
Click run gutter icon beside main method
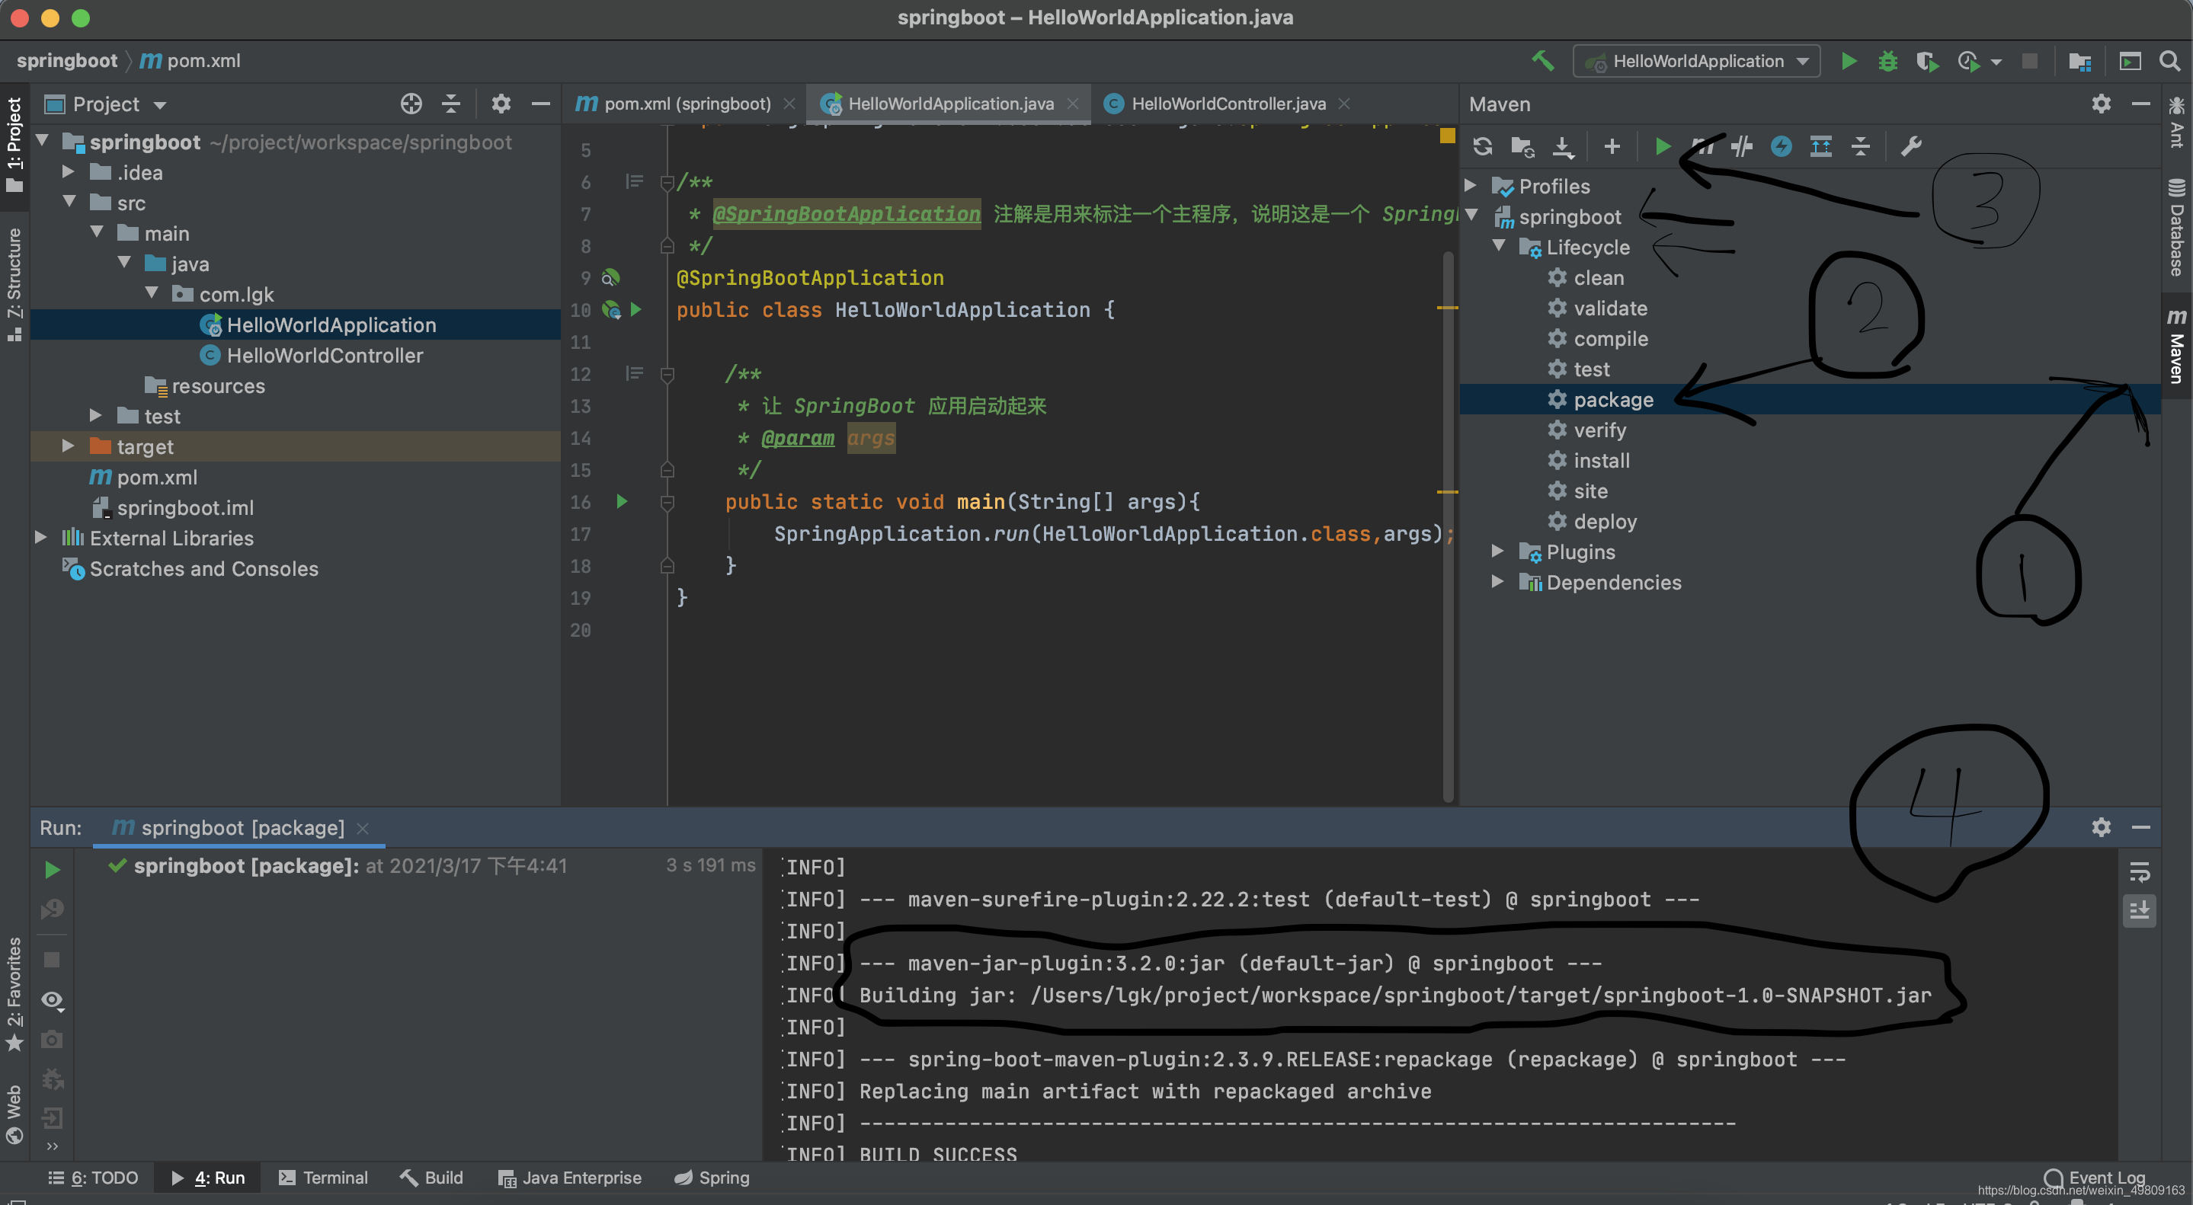tap(622, 501)
